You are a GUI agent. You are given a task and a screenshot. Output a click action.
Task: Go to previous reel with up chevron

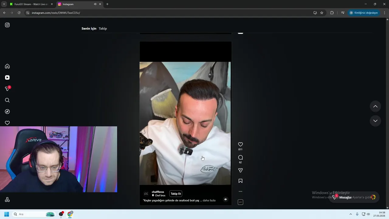(375, 106)
